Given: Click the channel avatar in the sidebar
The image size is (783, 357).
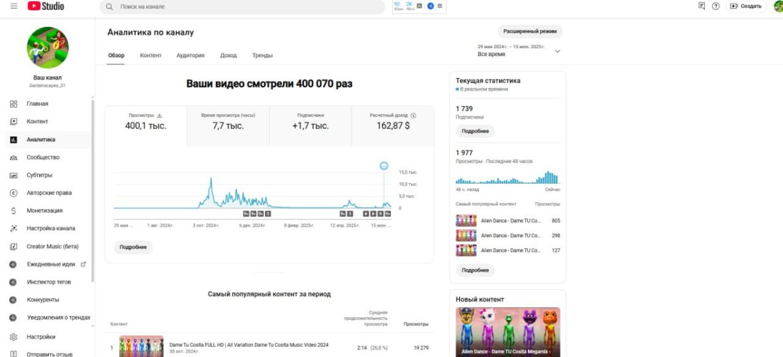Looking at the screenshot, I should click(x=48, y=48).
